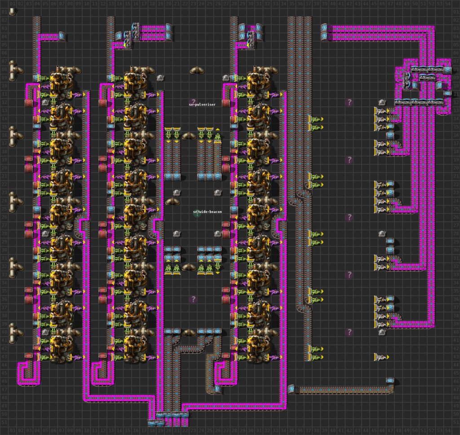Select the top pulveriser in the third column
Viewport: 460px width, 435px height.
[258, 83]
